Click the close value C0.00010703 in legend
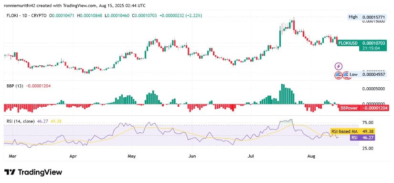The width and height of the screenshot is (394, 183). (145, 16)
